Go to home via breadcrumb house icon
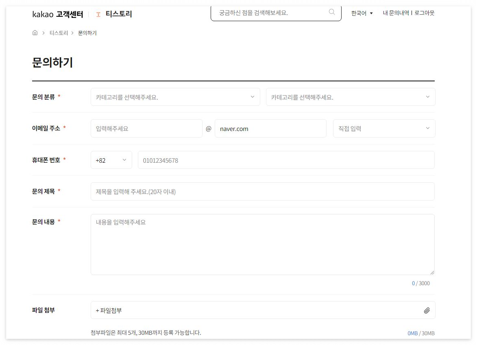 (x=35, y=33)
